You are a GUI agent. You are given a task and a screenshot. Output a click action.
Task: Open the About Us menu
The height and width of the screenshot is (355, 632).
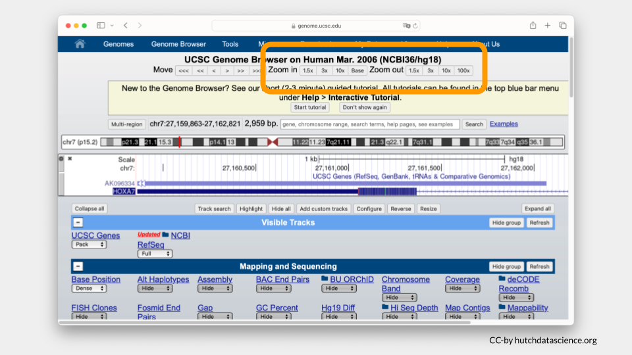click(486, 44)
